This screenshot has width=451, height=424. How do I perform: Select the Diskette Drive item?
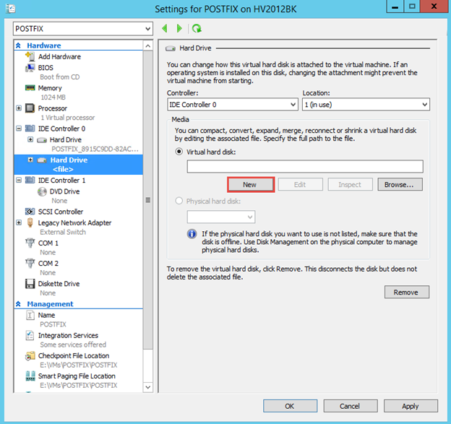point(59,284)
